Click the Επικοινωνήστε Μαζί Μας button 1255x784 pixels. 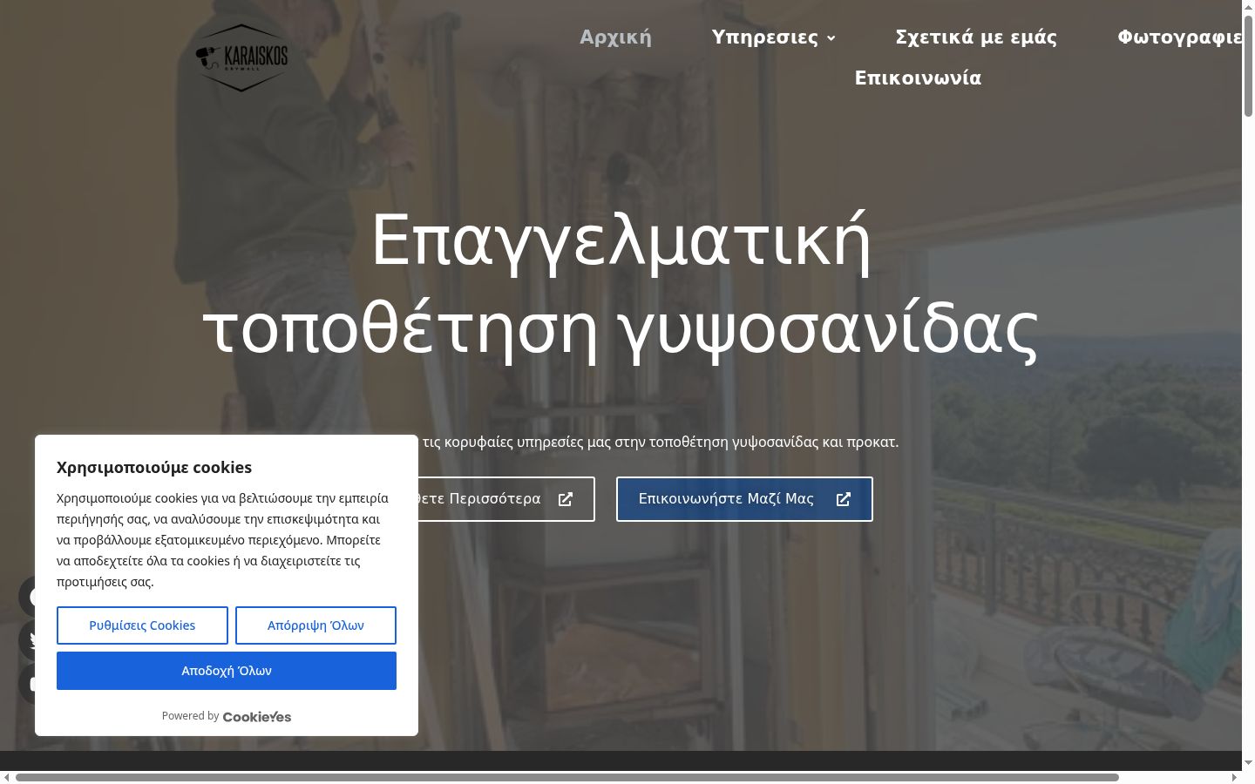[x=744, y=499]
